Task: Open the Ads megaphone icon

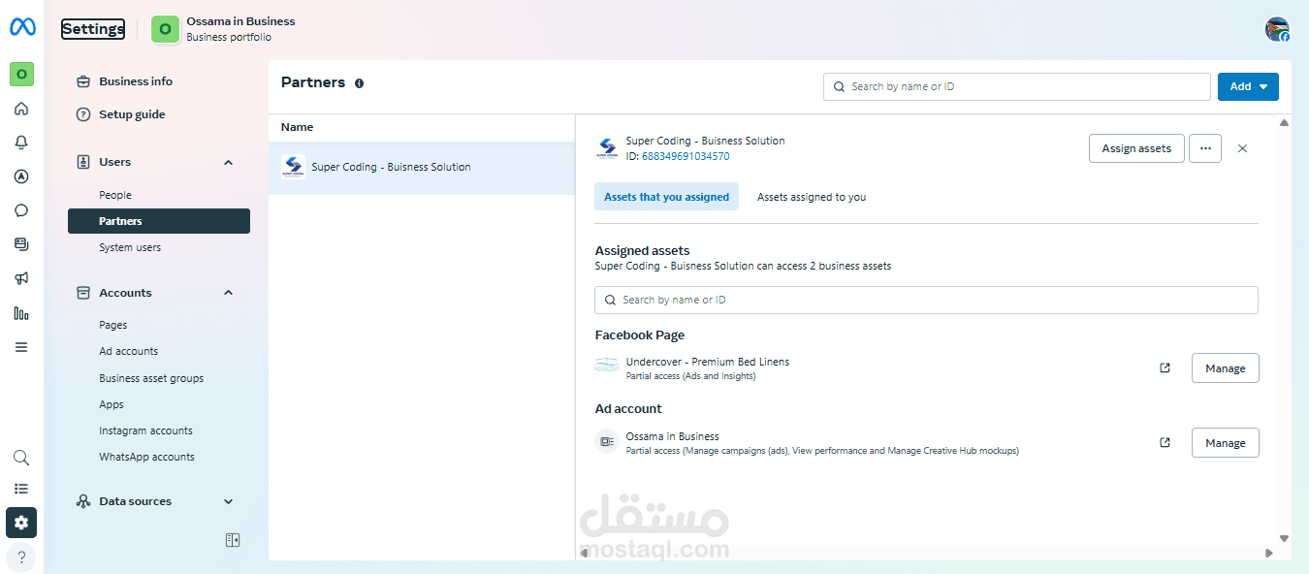Action: [x=21, y=278]
